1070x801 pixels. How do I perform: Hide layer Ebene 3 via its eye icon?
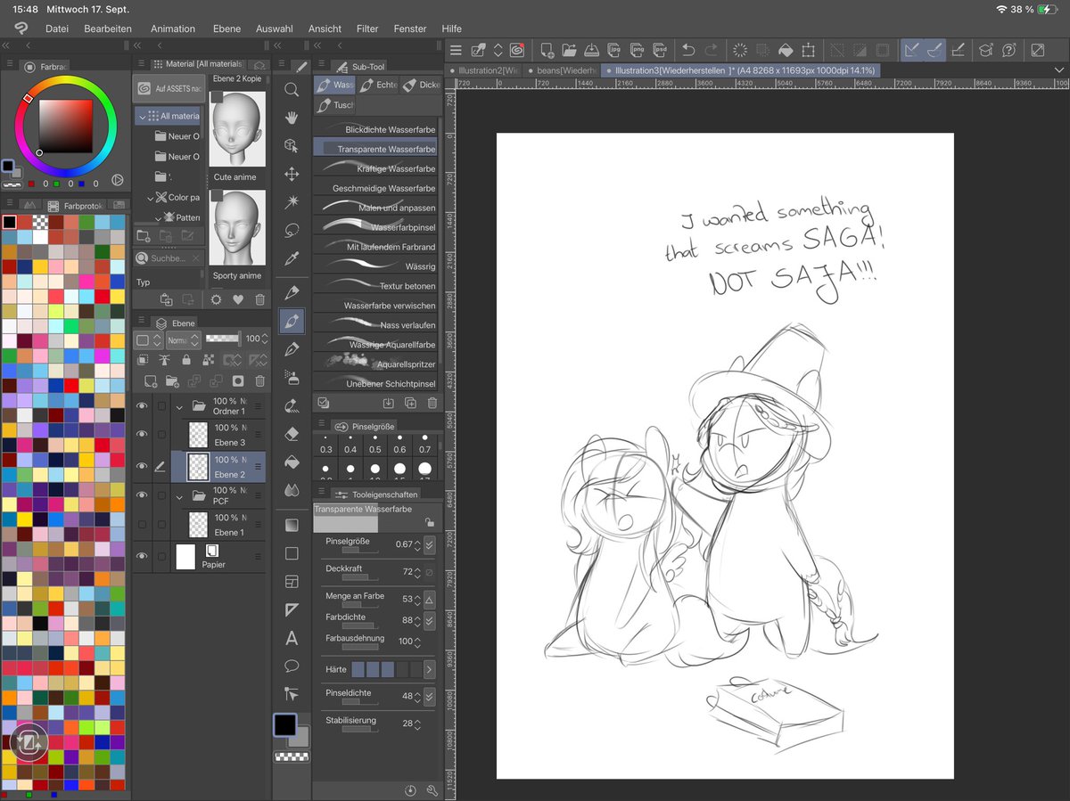click(x=143, y=434)
